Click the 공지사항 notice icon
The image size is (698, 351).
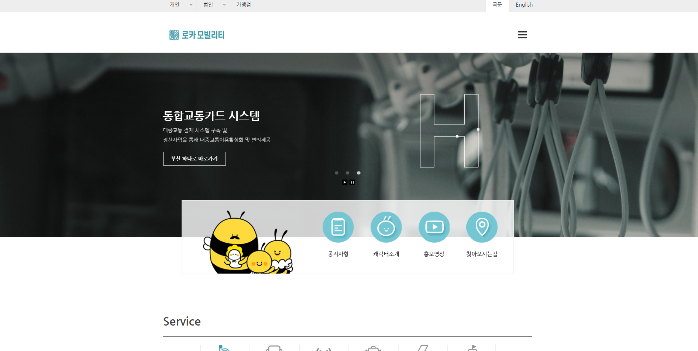click(x=338, y=227)
